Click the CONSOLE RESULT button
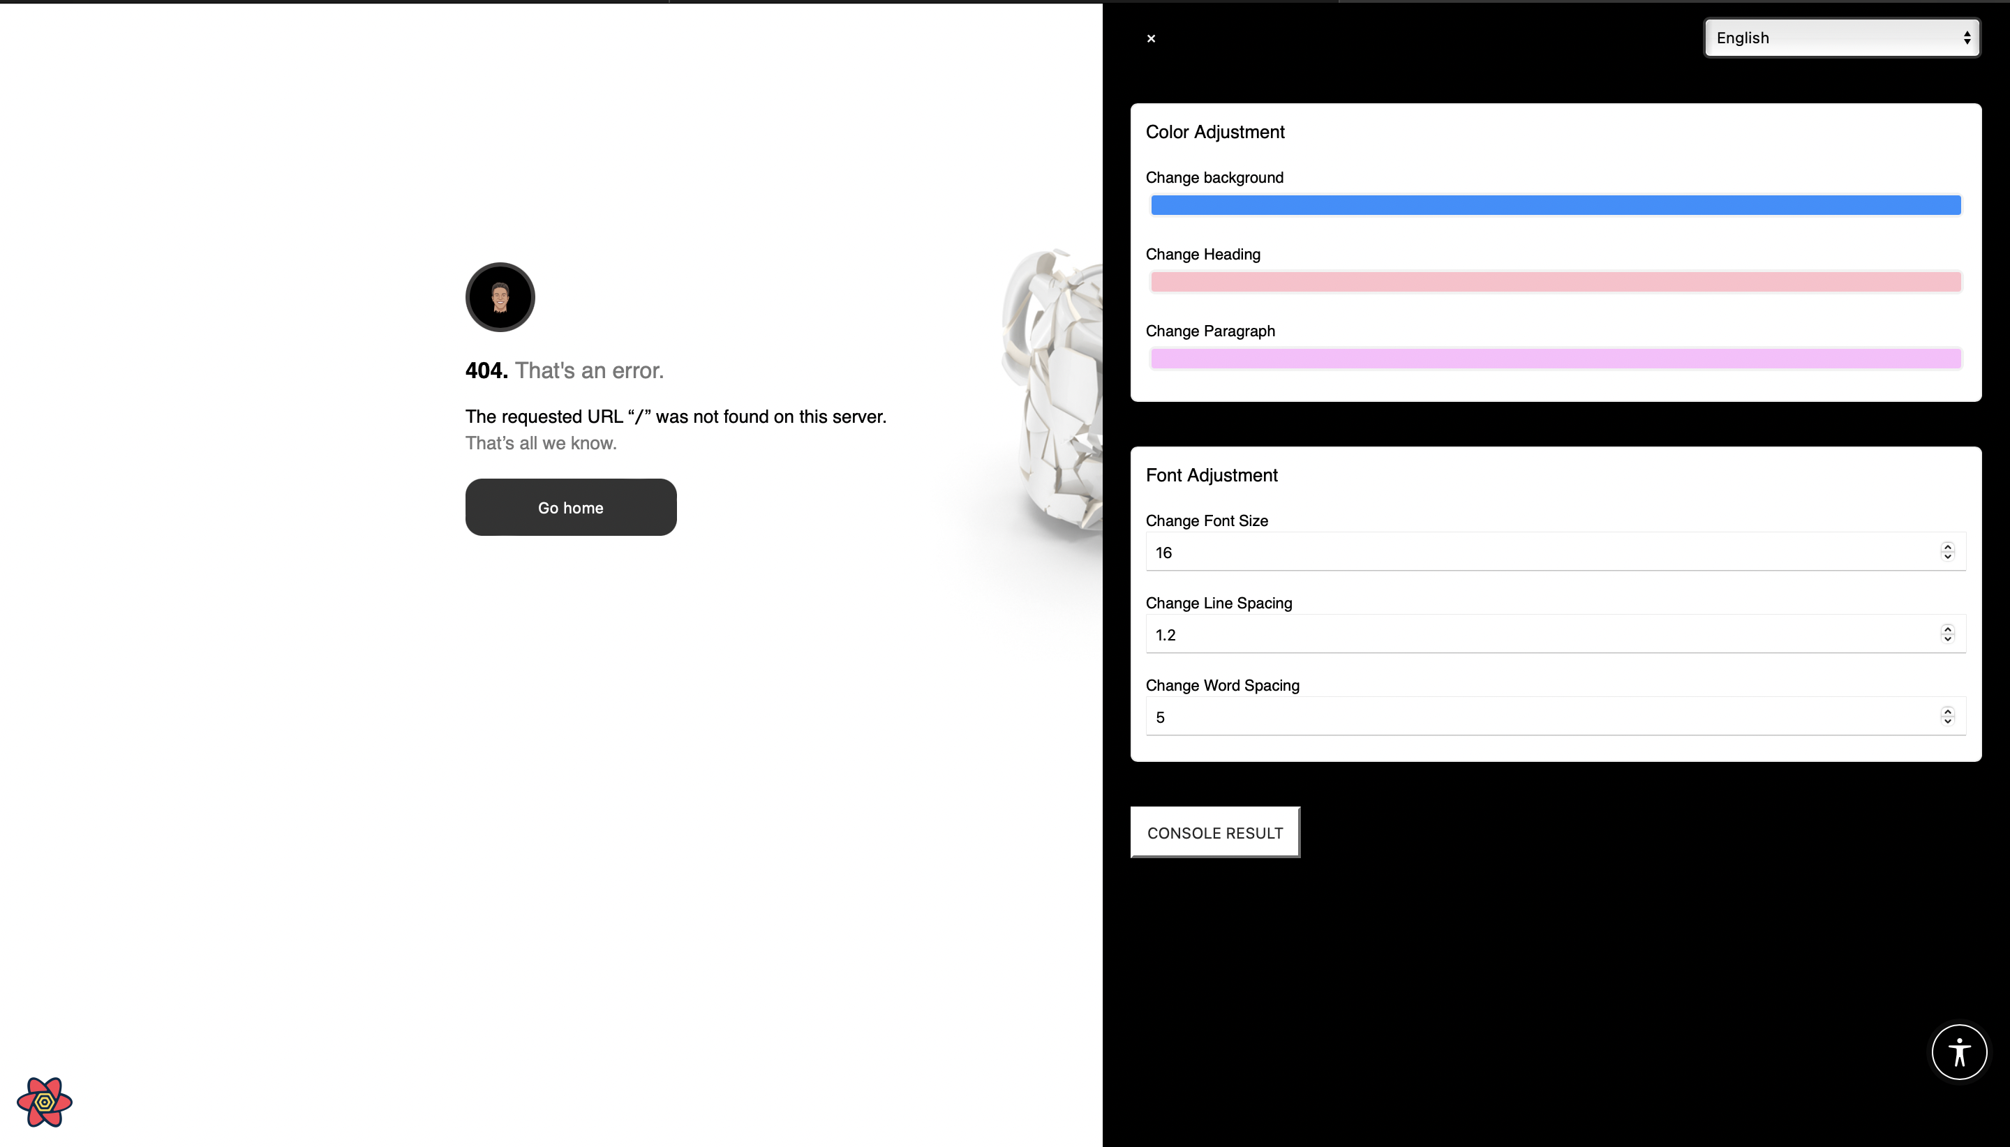Image resolution: width=2010 pixels, height=1147 pixels. 1214,832
